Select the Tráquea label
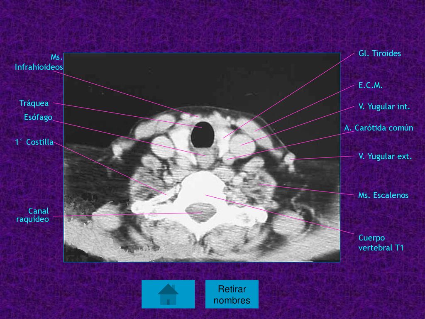This screenshot has height=319, width=425. (34, 103)
